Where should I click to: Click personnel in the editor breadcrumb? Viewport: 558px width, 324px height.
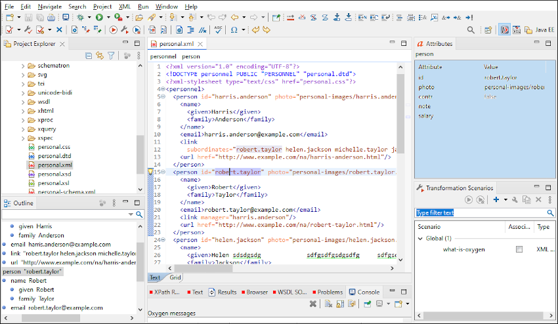[x=163, y=56]
